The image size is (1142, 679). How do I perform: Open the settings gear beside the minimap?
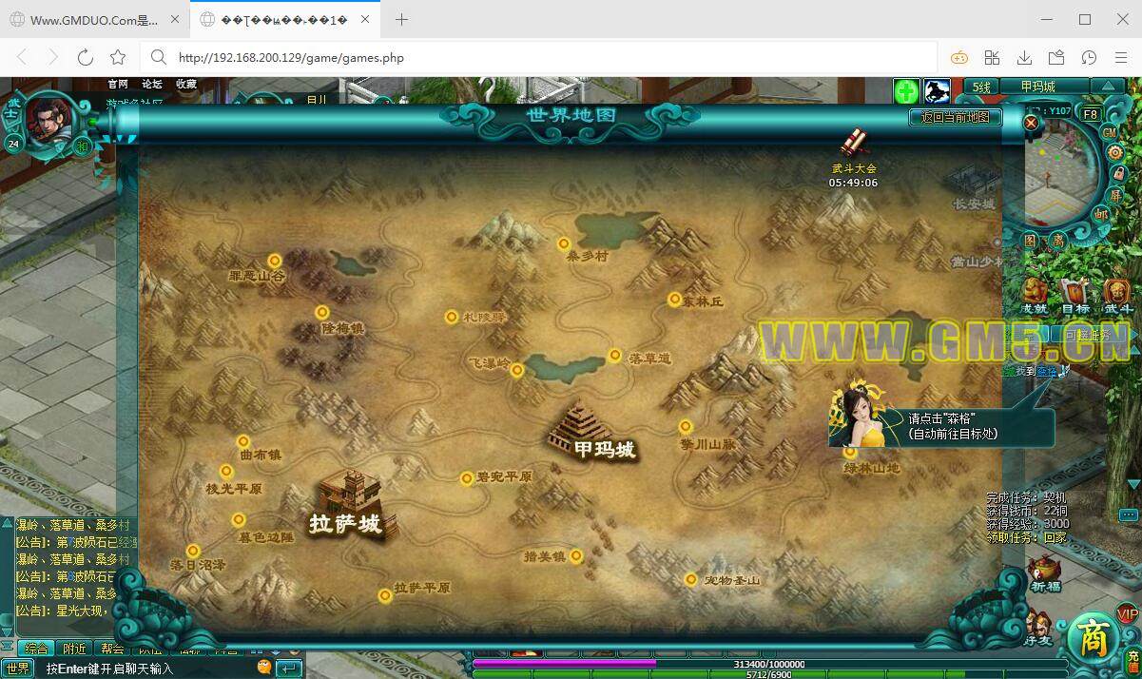1115,152
